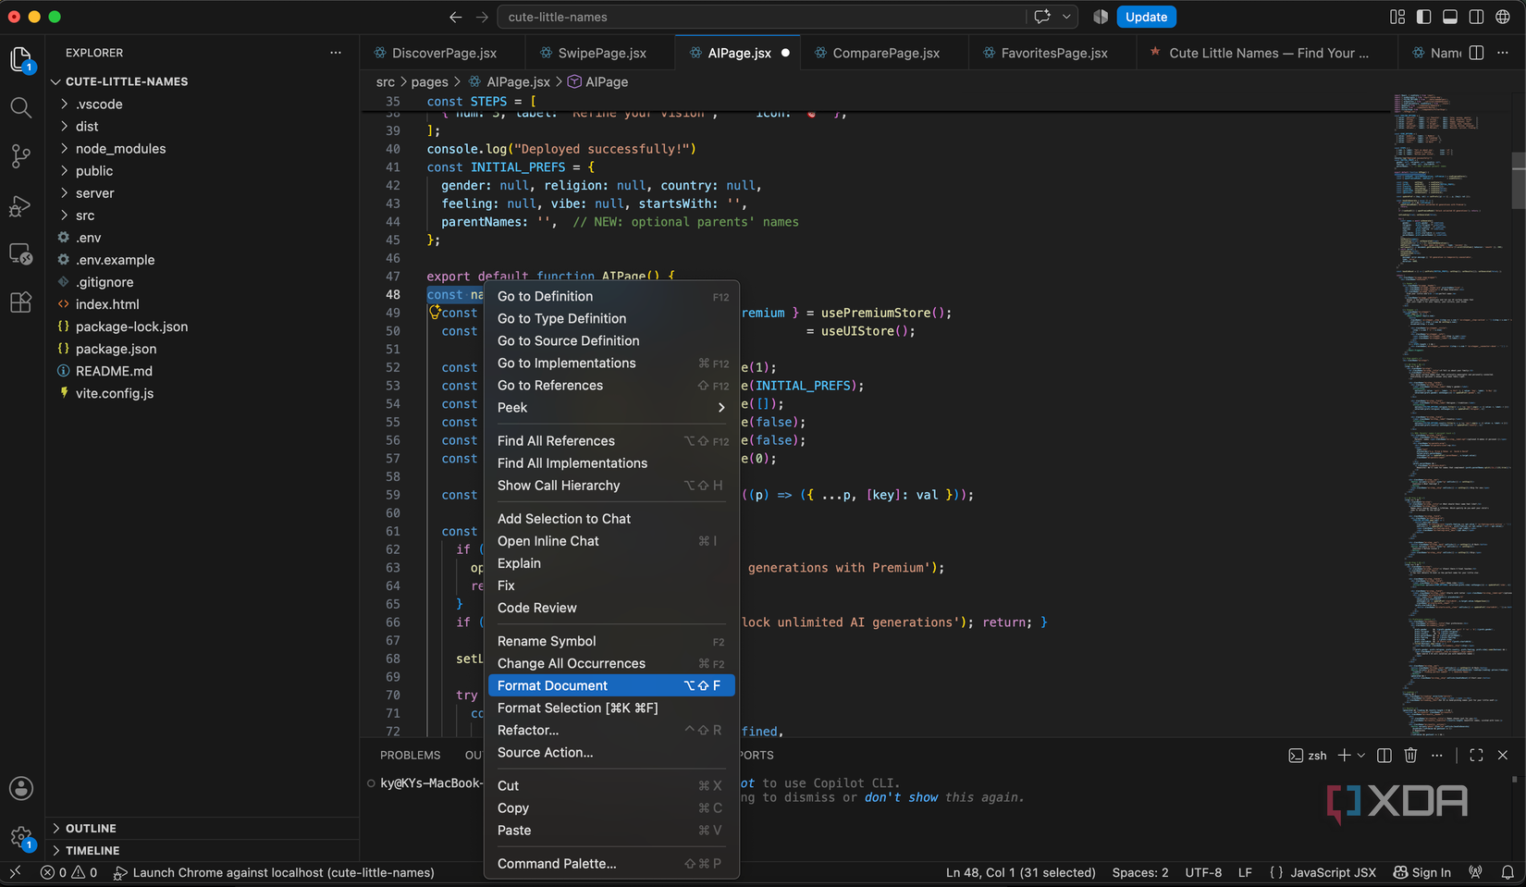Open the Run and Debug icon
Viewport: 1526px width, 887px height.
tap(21, 205)
